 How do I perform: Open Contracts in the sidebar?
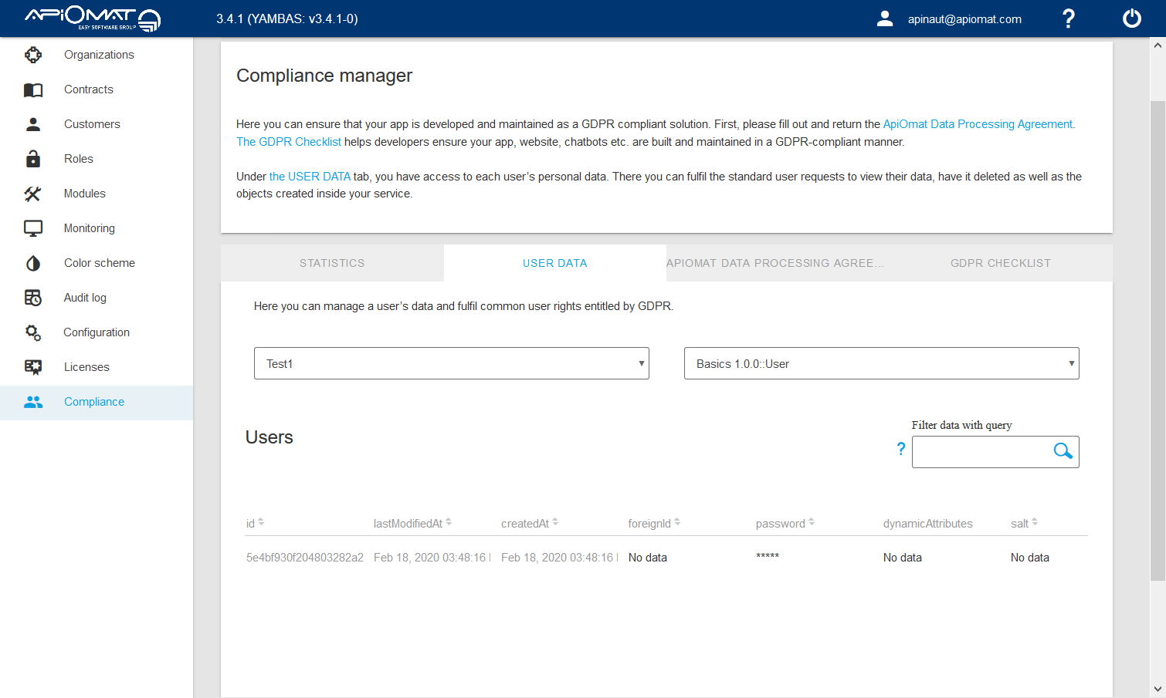click(x=97, y=89)
